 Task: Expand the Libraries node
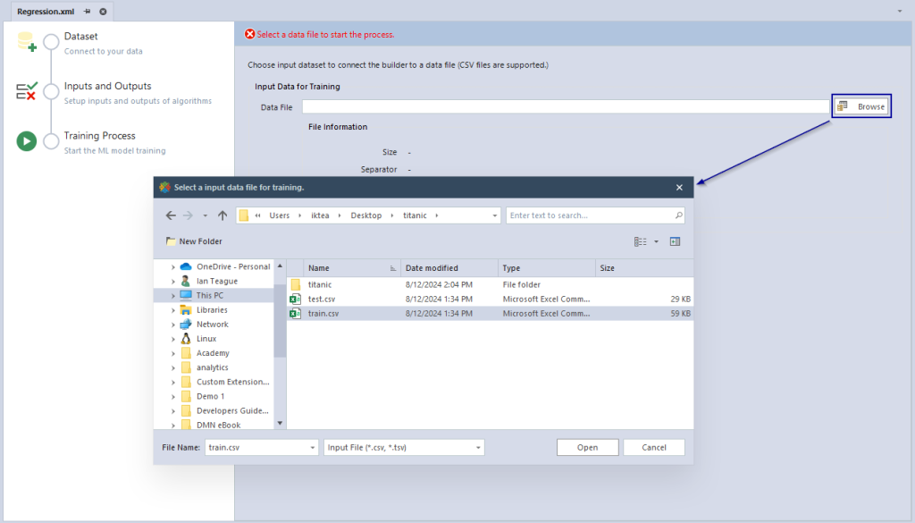click(173, 310)
